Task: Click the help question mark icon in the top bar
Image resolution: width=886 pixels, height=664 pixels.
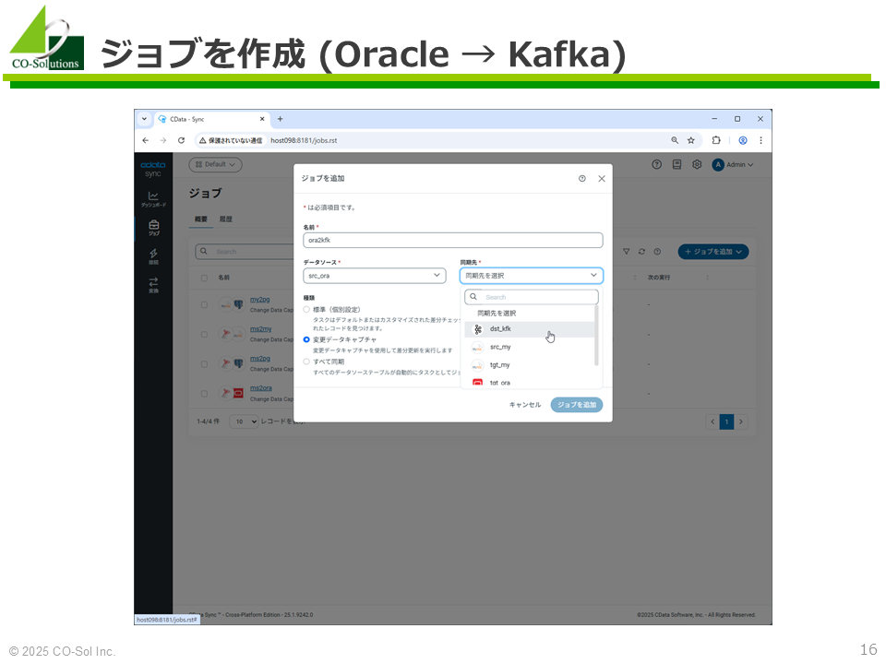Action: pyautogui.click(x=656, y=164)
